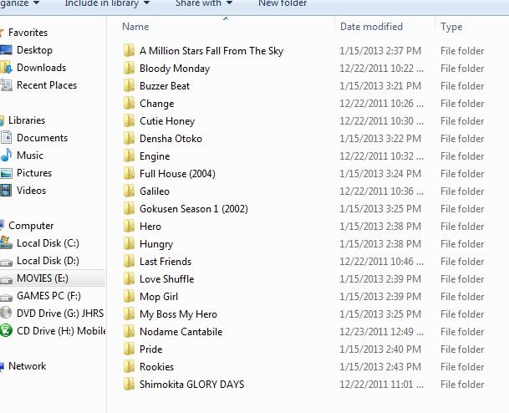The image size is (509, 413).
Task: Click the folder icon beside Buzzer Beat
Action: [130, 86]
